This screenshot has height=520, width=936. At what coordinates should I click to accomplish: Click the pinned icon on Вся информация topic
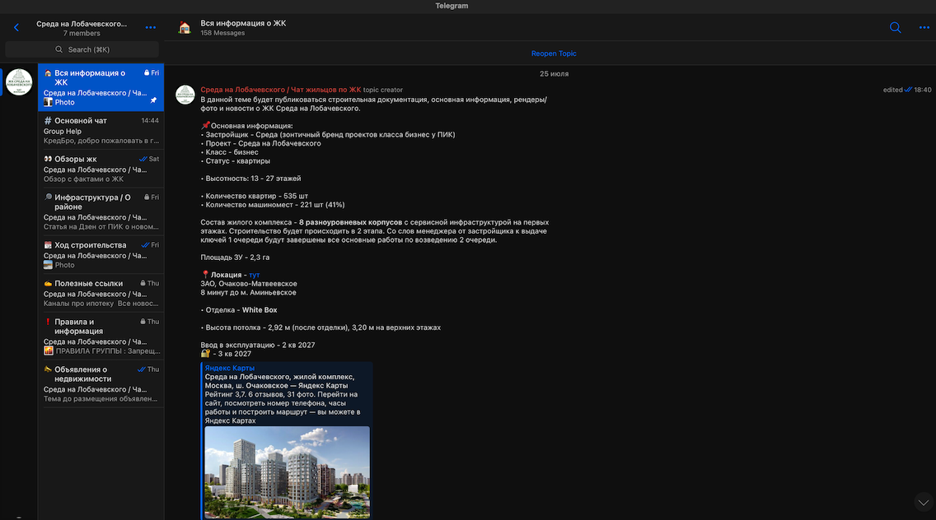tap(153, 100)
